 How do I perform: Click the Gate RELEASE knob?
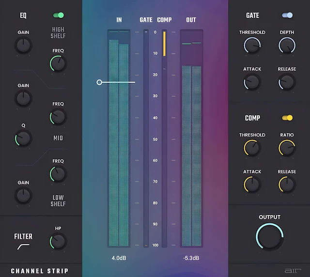pos(287,82)
